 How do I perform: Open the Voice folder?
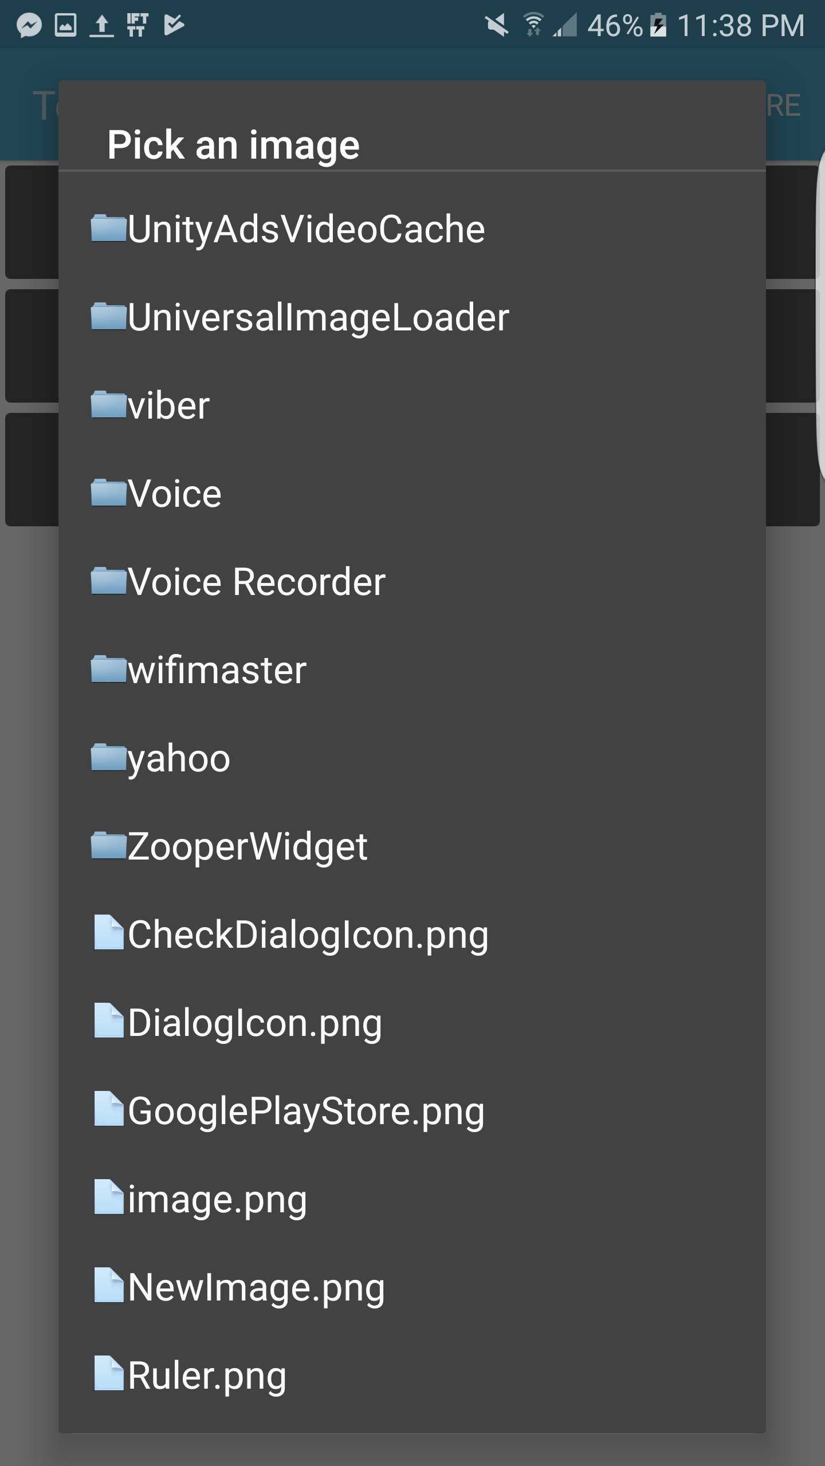click(x=412, y=493)
